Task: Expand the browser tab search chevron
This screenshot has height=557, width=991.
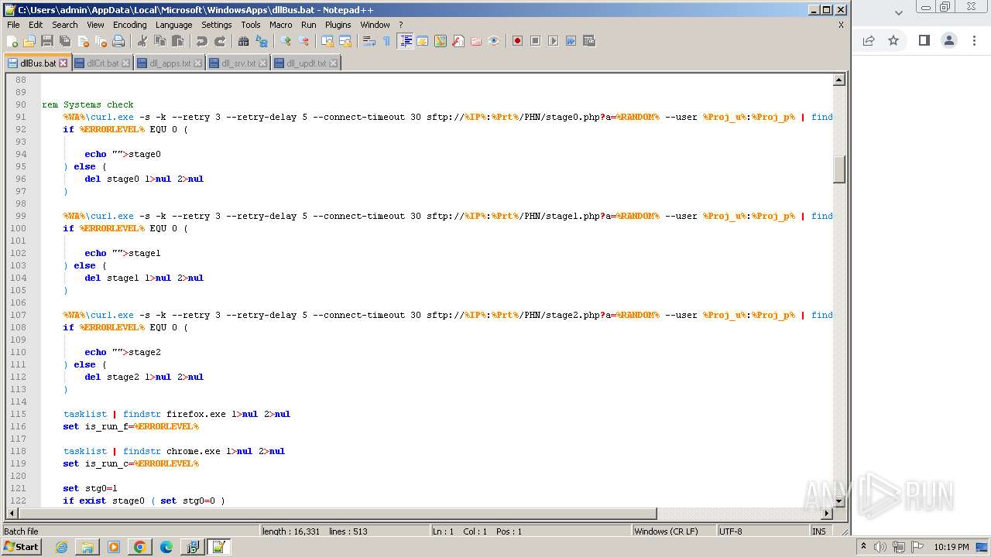Action: [899, 12]
